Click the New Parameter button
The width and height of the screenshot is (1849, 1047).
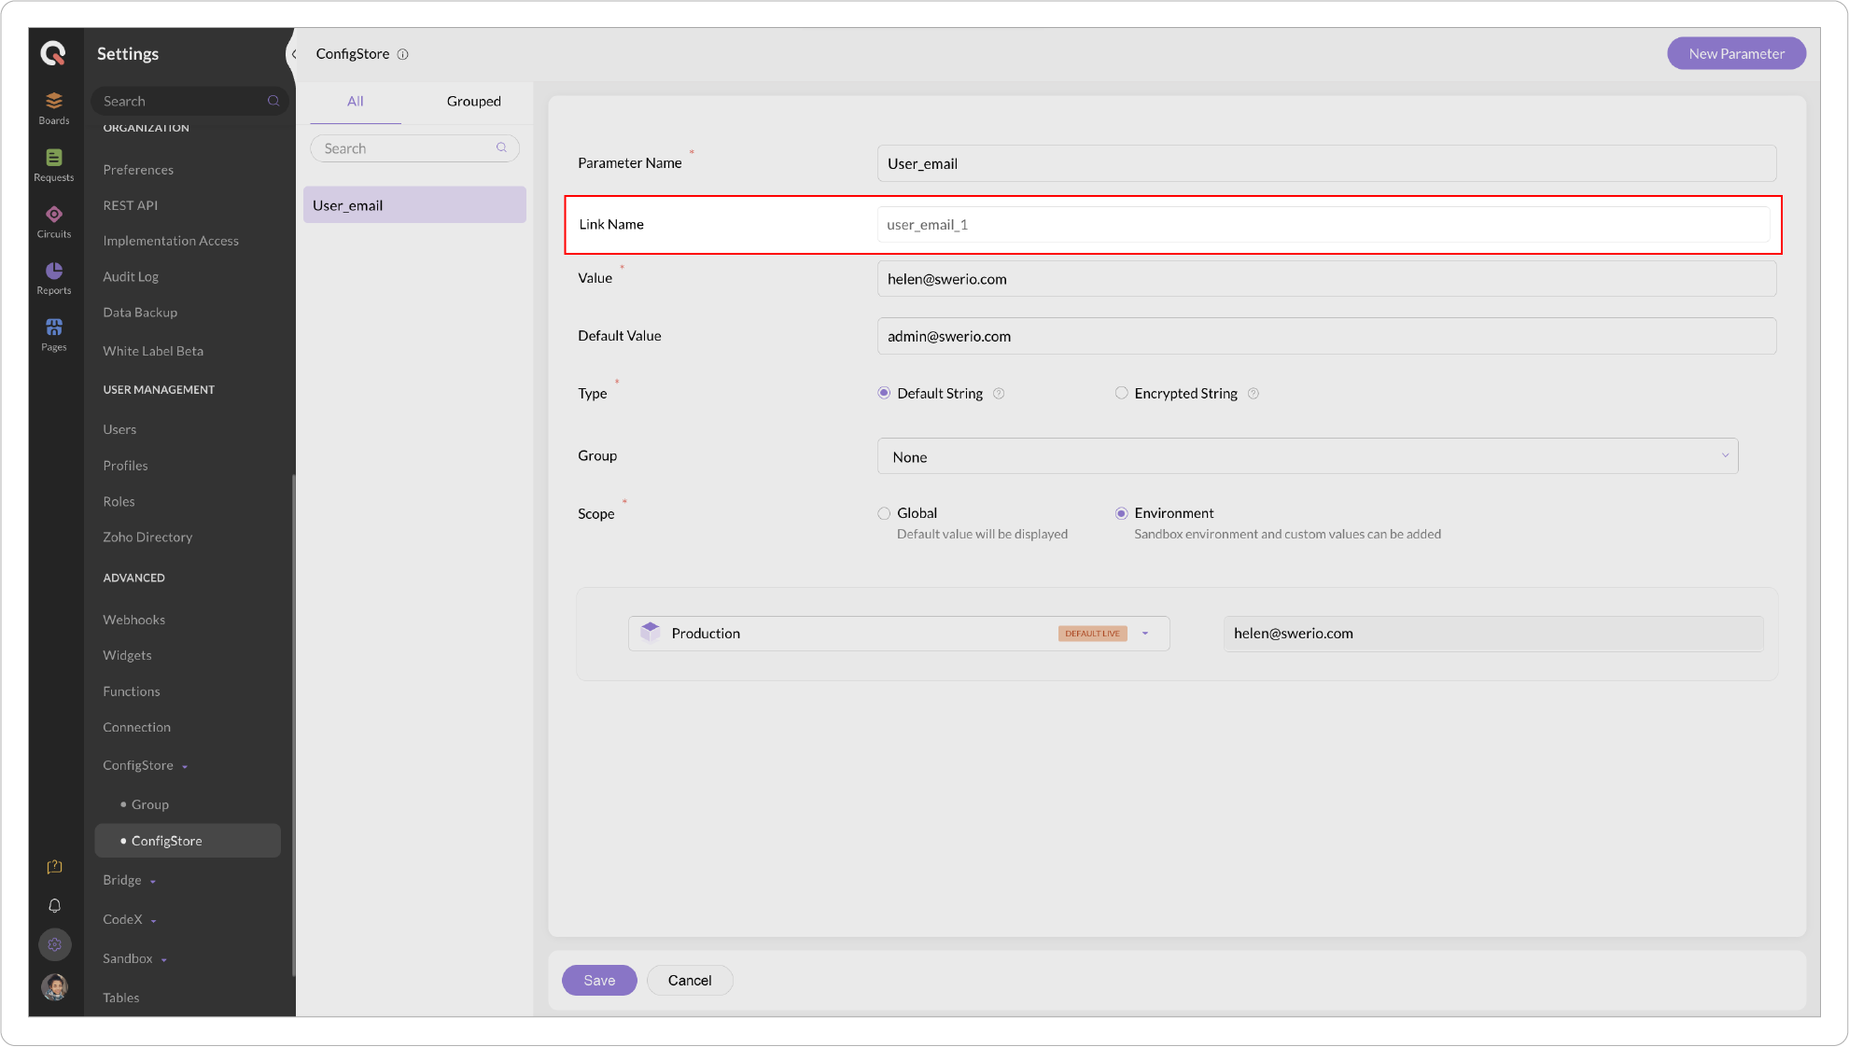1735,54
